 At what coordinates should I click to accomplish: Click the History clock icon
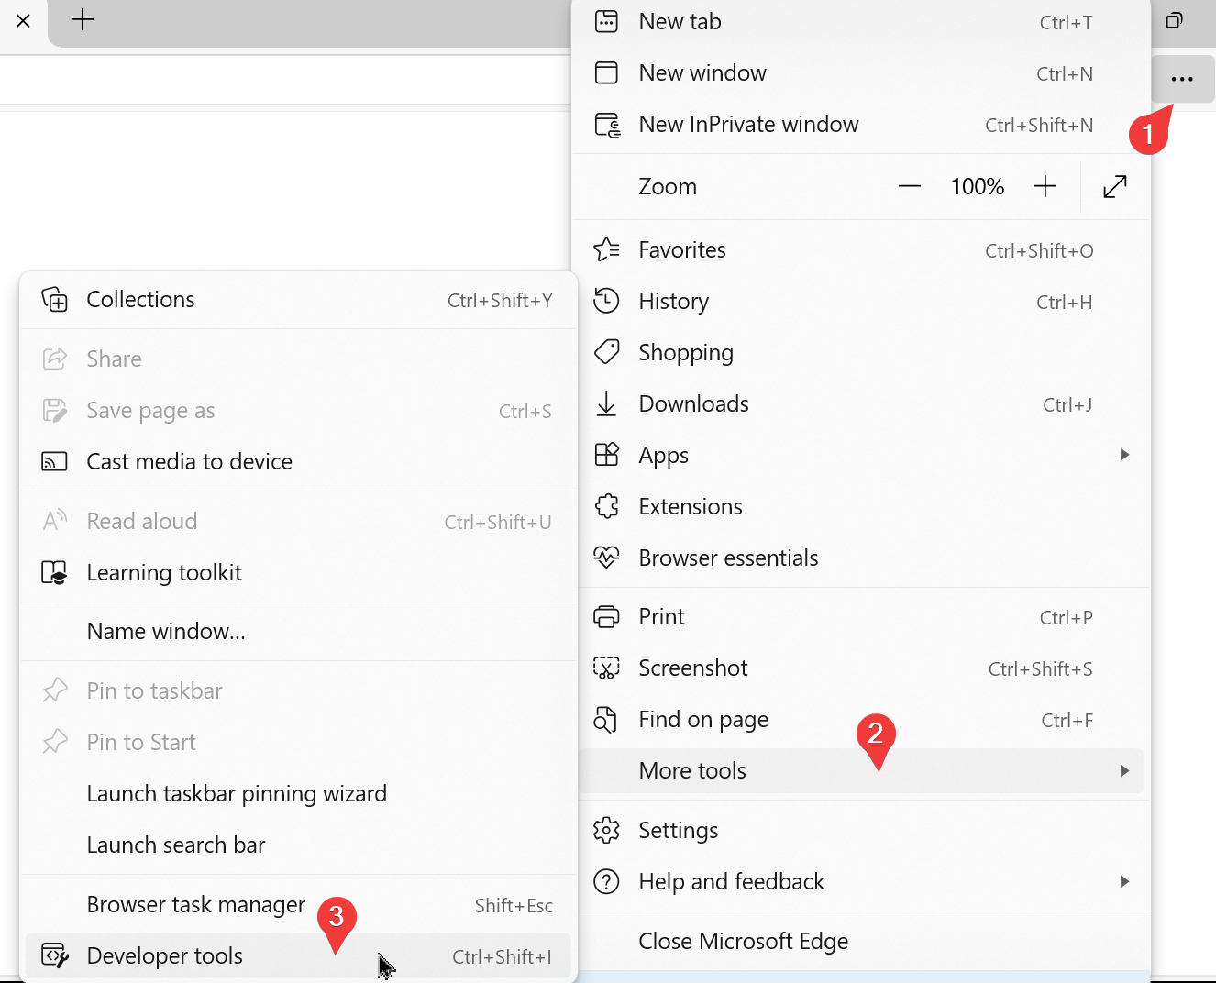[x=606, y=301]
